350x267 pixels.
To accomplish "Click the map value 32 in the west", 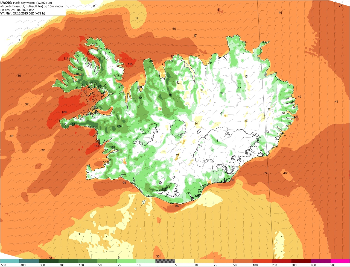I will (x=43, y=150).
